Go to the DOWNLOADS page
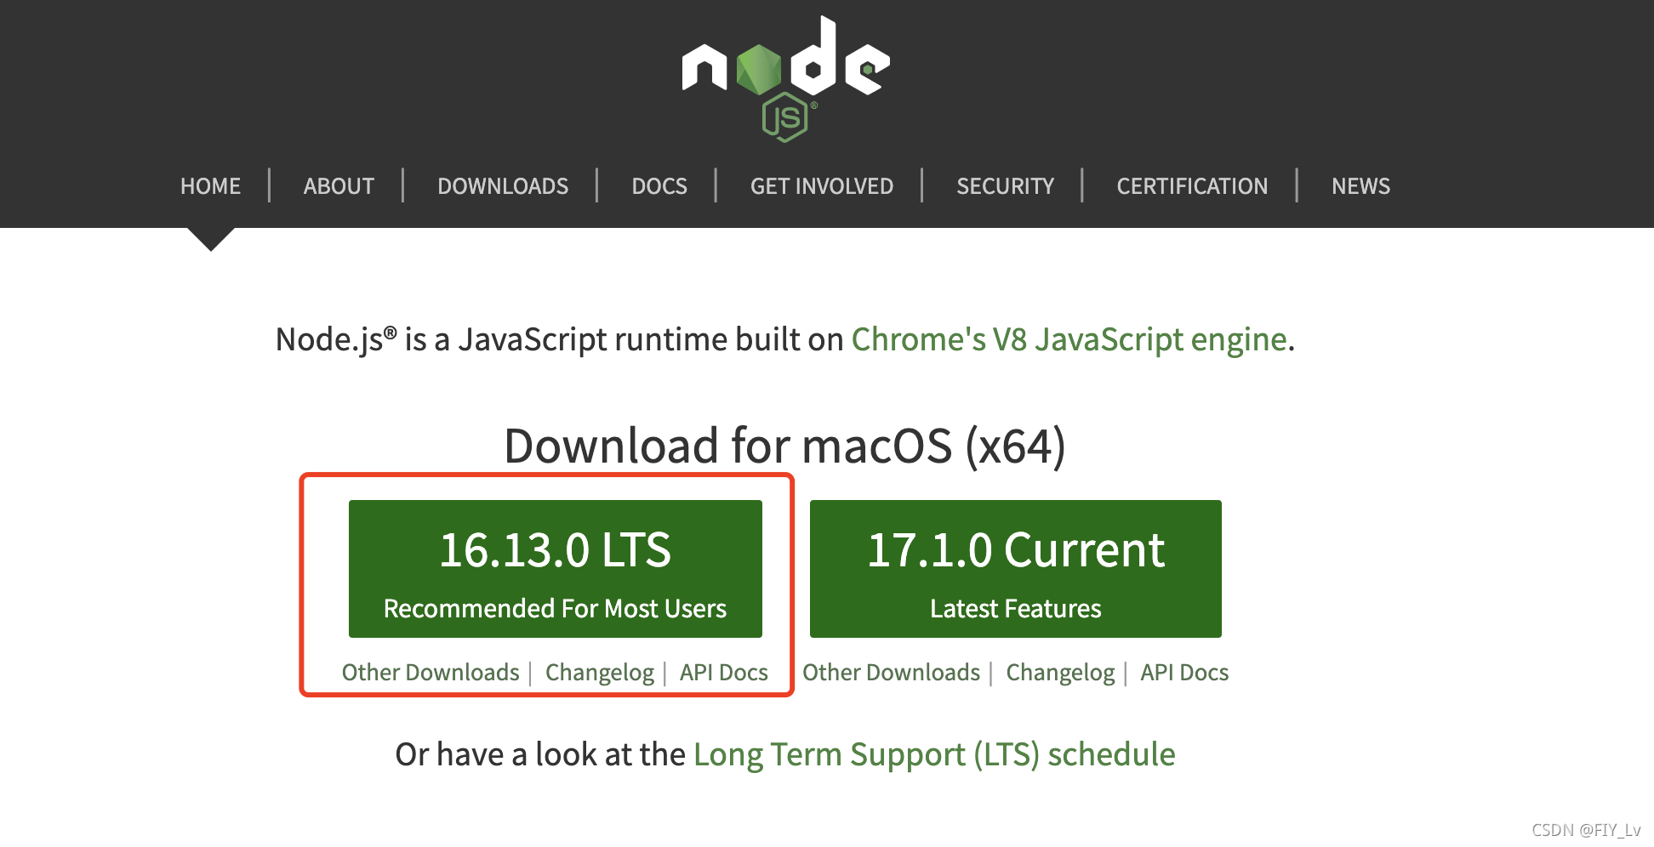The image size is (1654, 847). (x=503, y=186)
